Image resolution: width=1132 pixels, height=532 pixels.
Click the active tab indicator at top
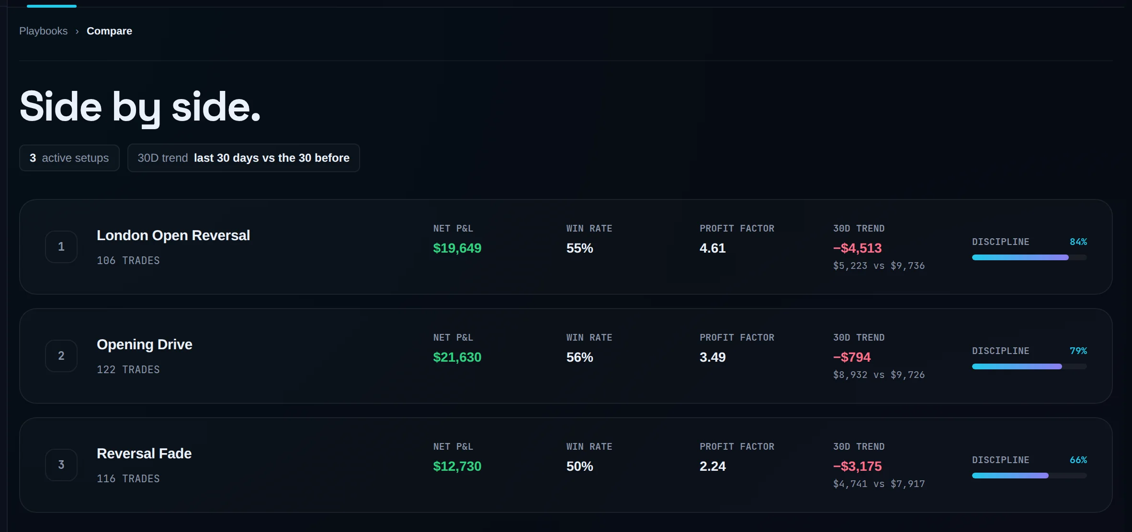pos(52,6)
